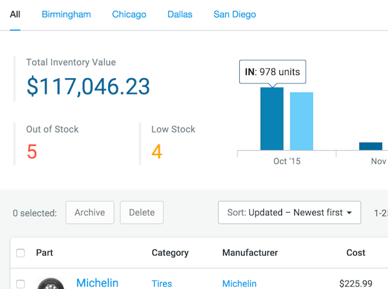The width and height of the screenshot is (388, 289).
Task: Click the light blue Oct '15 bar
Action: (x=301, y=122)
